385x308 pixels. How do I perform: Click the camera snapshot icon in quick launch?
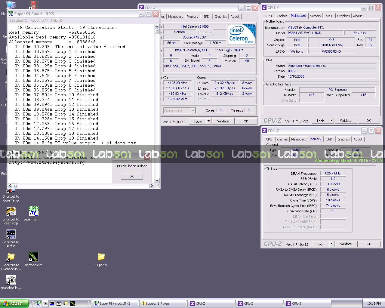[45, 303]
